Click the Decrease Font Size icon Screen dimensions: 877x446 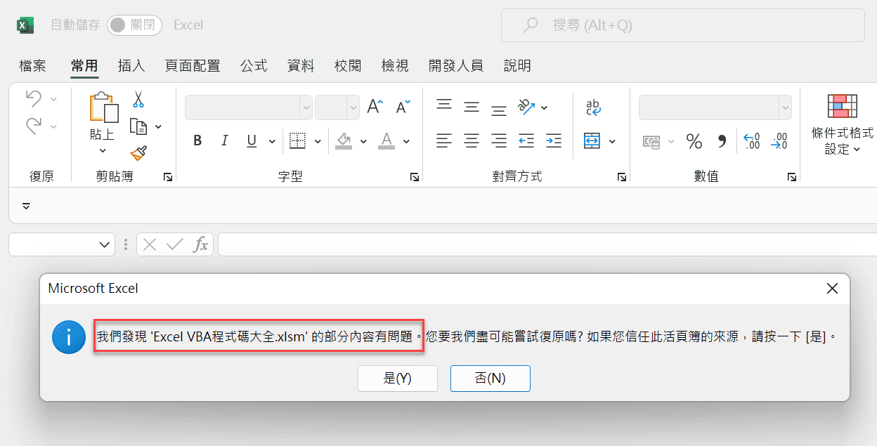(403, 107)
